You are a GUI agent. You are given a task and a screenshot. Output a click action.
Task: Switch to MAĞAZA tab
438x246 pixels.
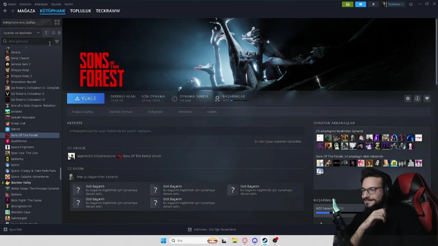pyautogui.click(x=26, y=11)
